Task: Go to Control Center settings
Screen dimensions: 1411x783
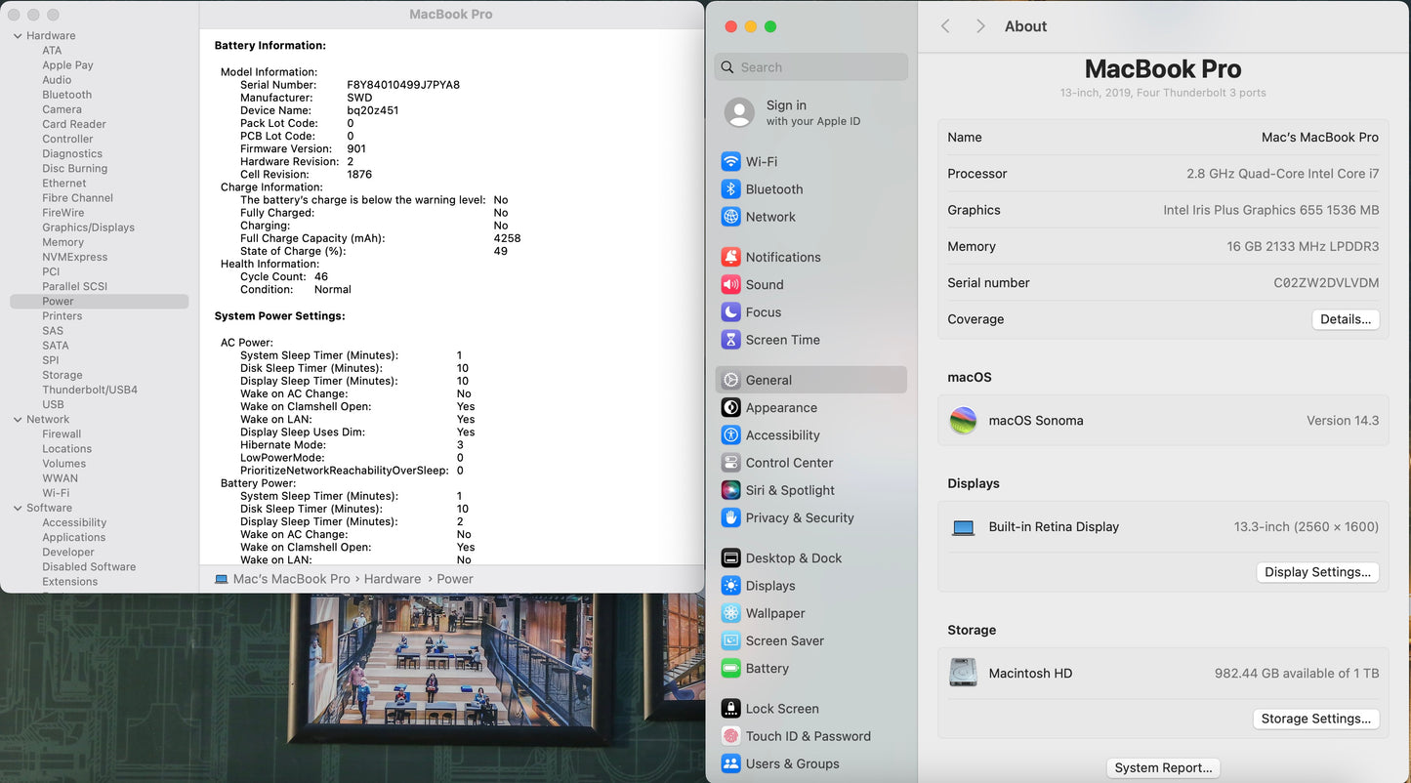Action: coord(789,463)
